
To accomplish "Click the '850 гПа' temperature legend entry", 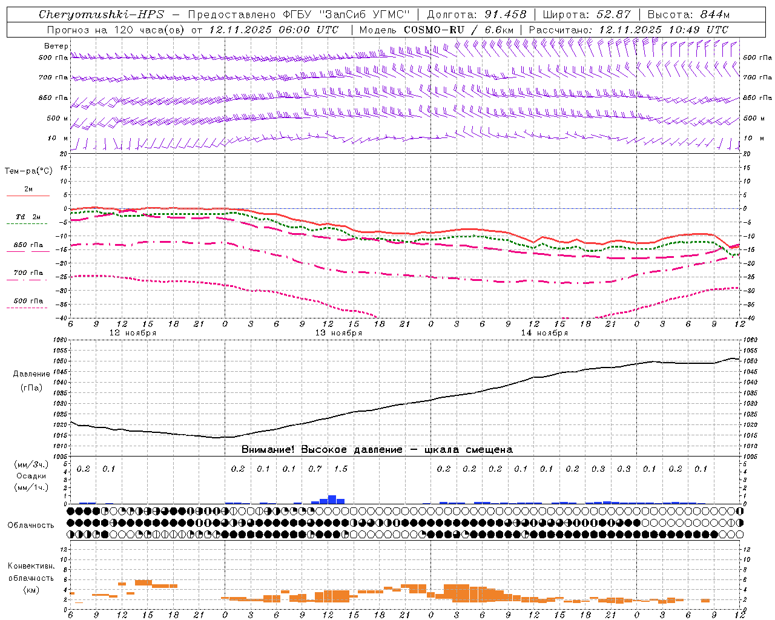I will [x=28, y=245].
